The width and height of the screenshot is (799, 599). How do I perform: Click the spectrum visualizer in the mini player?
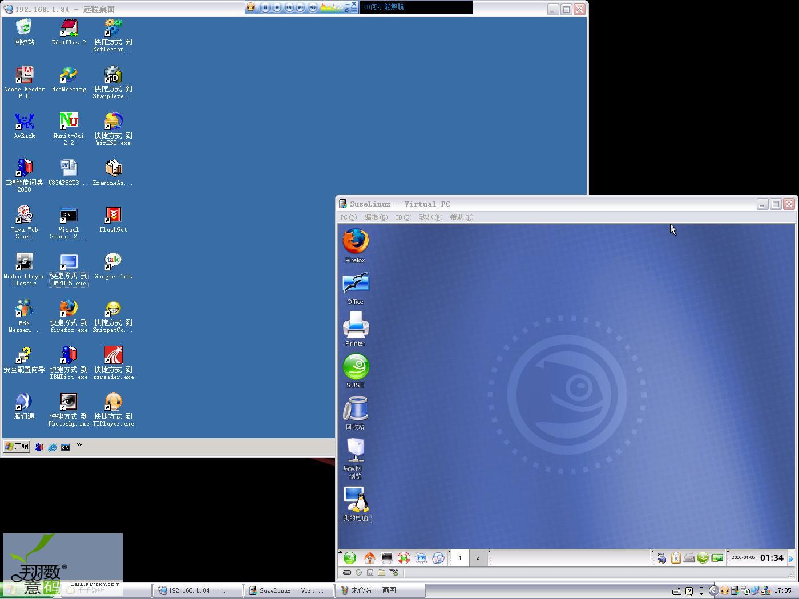[332, 7]
